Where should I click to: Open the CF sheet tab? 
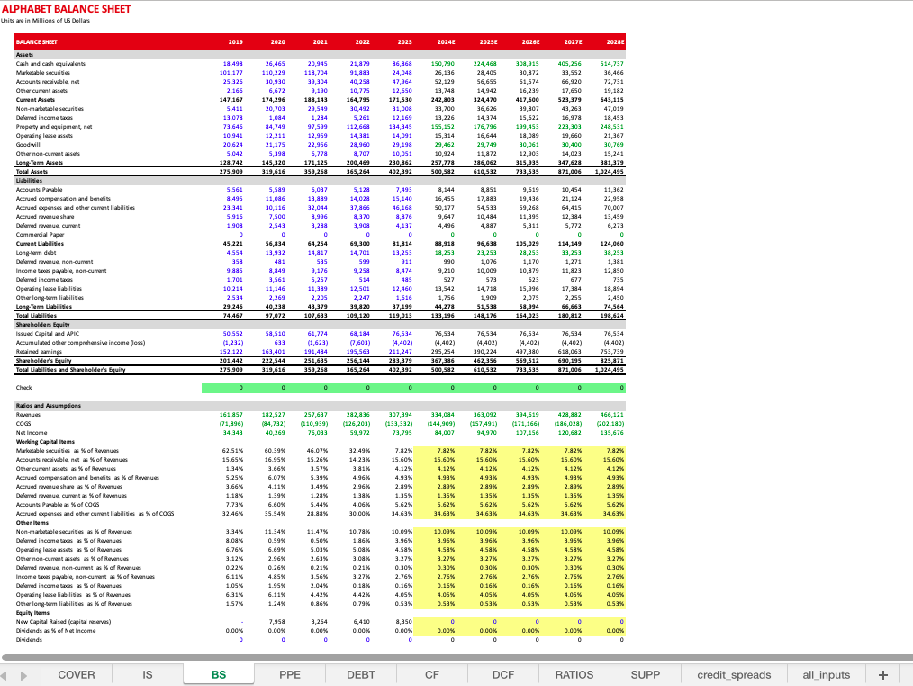pyautogui.click(x=432, y=674)
